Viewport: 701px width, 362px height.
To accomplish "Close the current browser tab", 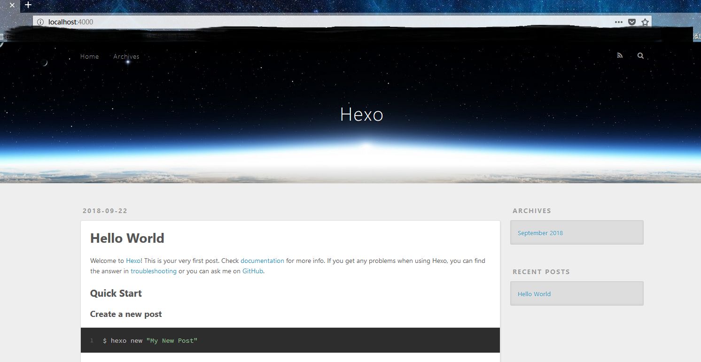I will [12, 5].
